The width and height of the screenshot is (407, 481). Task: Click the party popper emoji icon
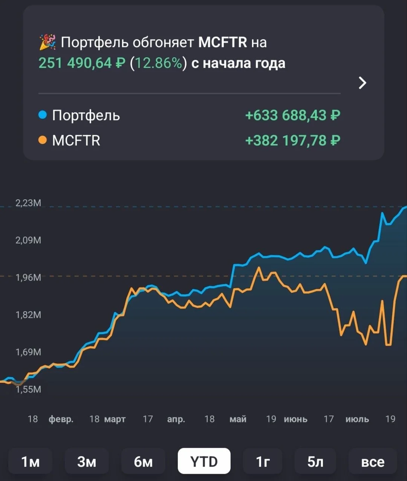[x=47, y=42]
